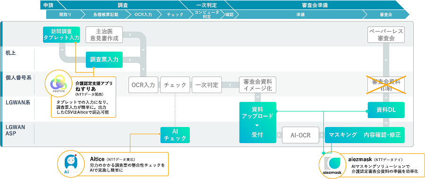Screen dimensions: 425x179
Task: Click the aiezmask logo icon
Action: coord(332,165)
